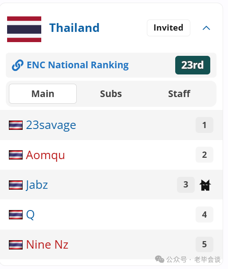Click the black cat team logo next to Jabz
The height and width of the screenshot is (269, 228).
point(205,185)
